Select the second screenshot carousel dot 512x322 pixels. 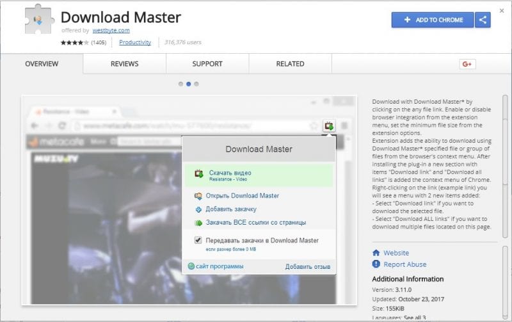[188, 84]
